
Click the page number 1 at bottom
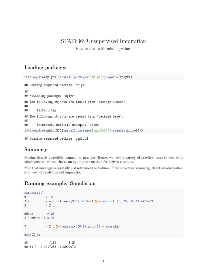103,261
